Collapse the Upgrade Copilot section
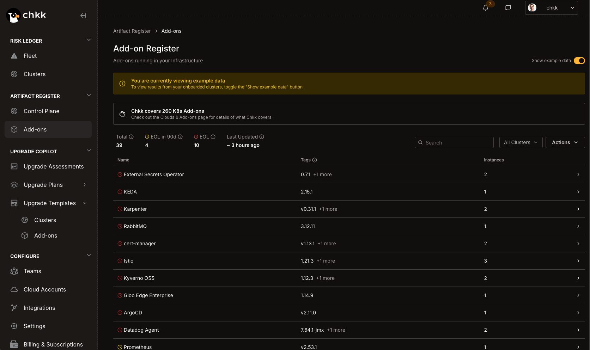590x350 pixels. tap(89, 151)
